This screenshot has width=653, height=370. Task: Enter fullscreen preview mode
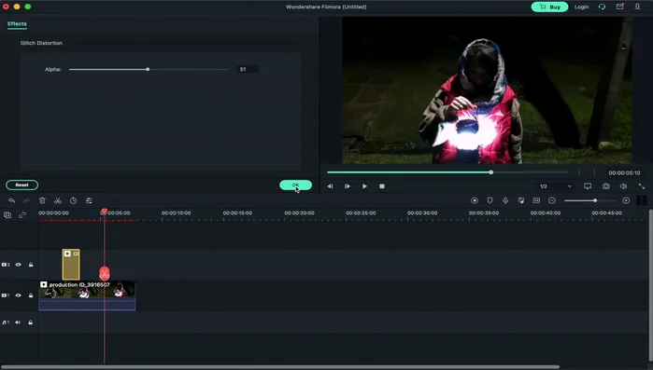(642, 186)
